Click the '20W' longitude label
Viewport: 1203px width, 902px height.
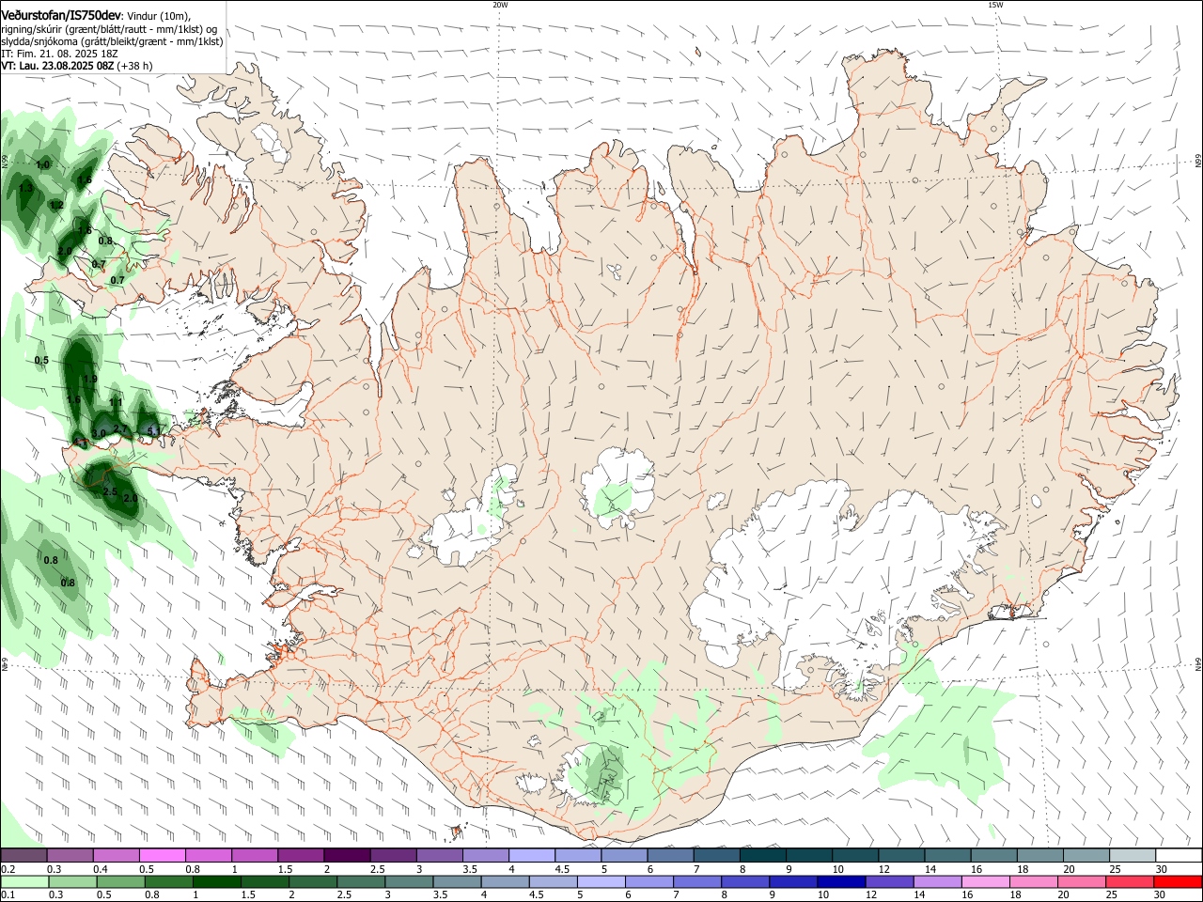pyautogui.click(x=500, y=5)
